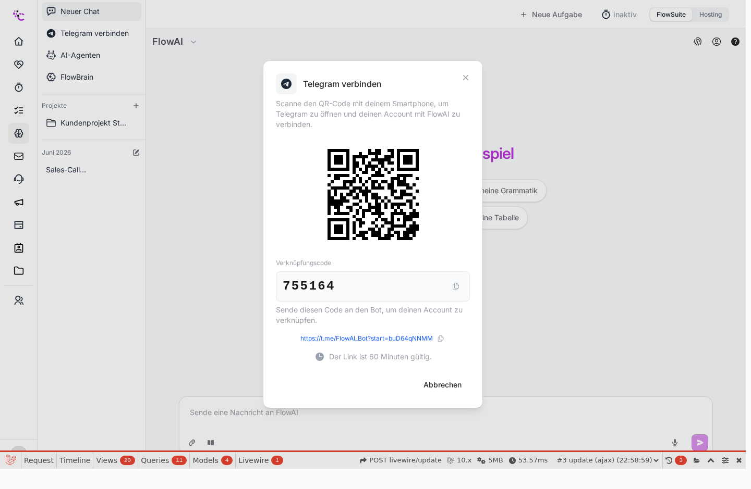Open the stopwatch icon in left sidebar
The height and width of the screenshot is (489, 751).
coord(19,87)
